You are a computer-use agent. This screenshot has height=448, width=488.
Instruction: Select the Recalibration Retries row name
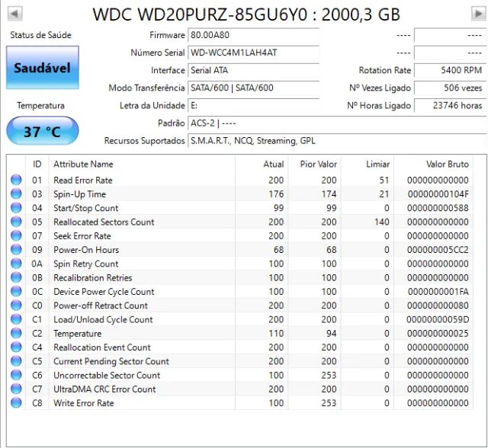(x=93, y=277)
